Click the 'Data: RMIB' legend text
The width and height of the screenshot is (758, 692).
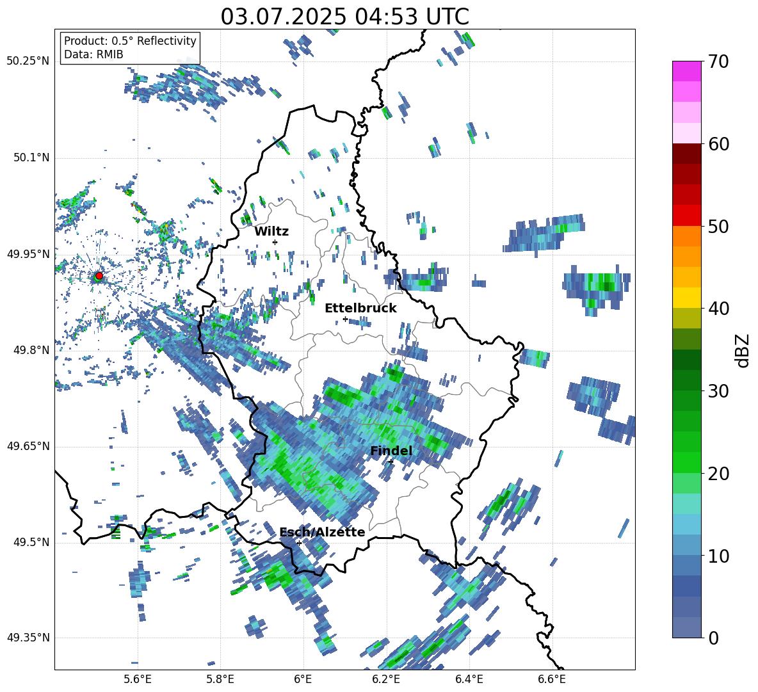(93, 54)
